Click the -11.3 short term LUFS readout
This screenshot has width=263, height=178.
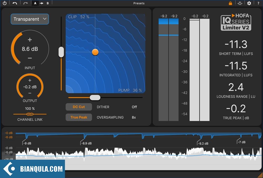pyautogui.click(x=236, y=44)
